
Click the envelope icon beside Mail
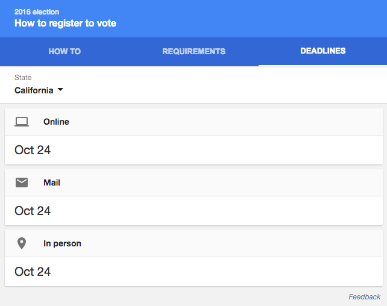pyautogui.click(x=22, y=183)
